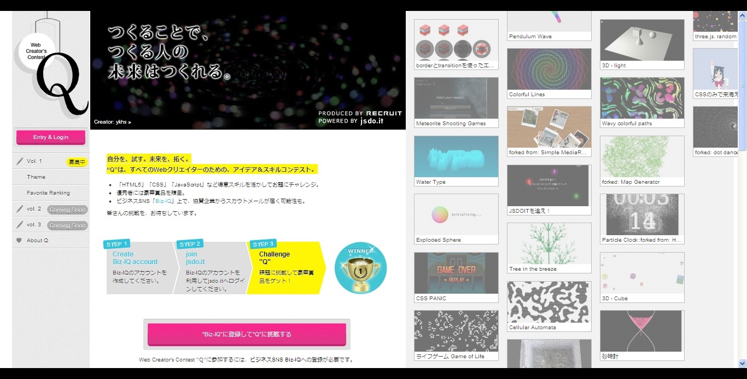Open the About Q sidebar entry
Screen dimensions: 747x379
coord(37,240)
